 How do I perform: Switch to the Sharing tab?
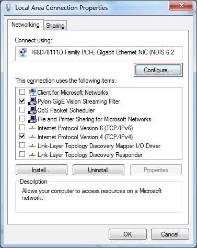[55, 26]
